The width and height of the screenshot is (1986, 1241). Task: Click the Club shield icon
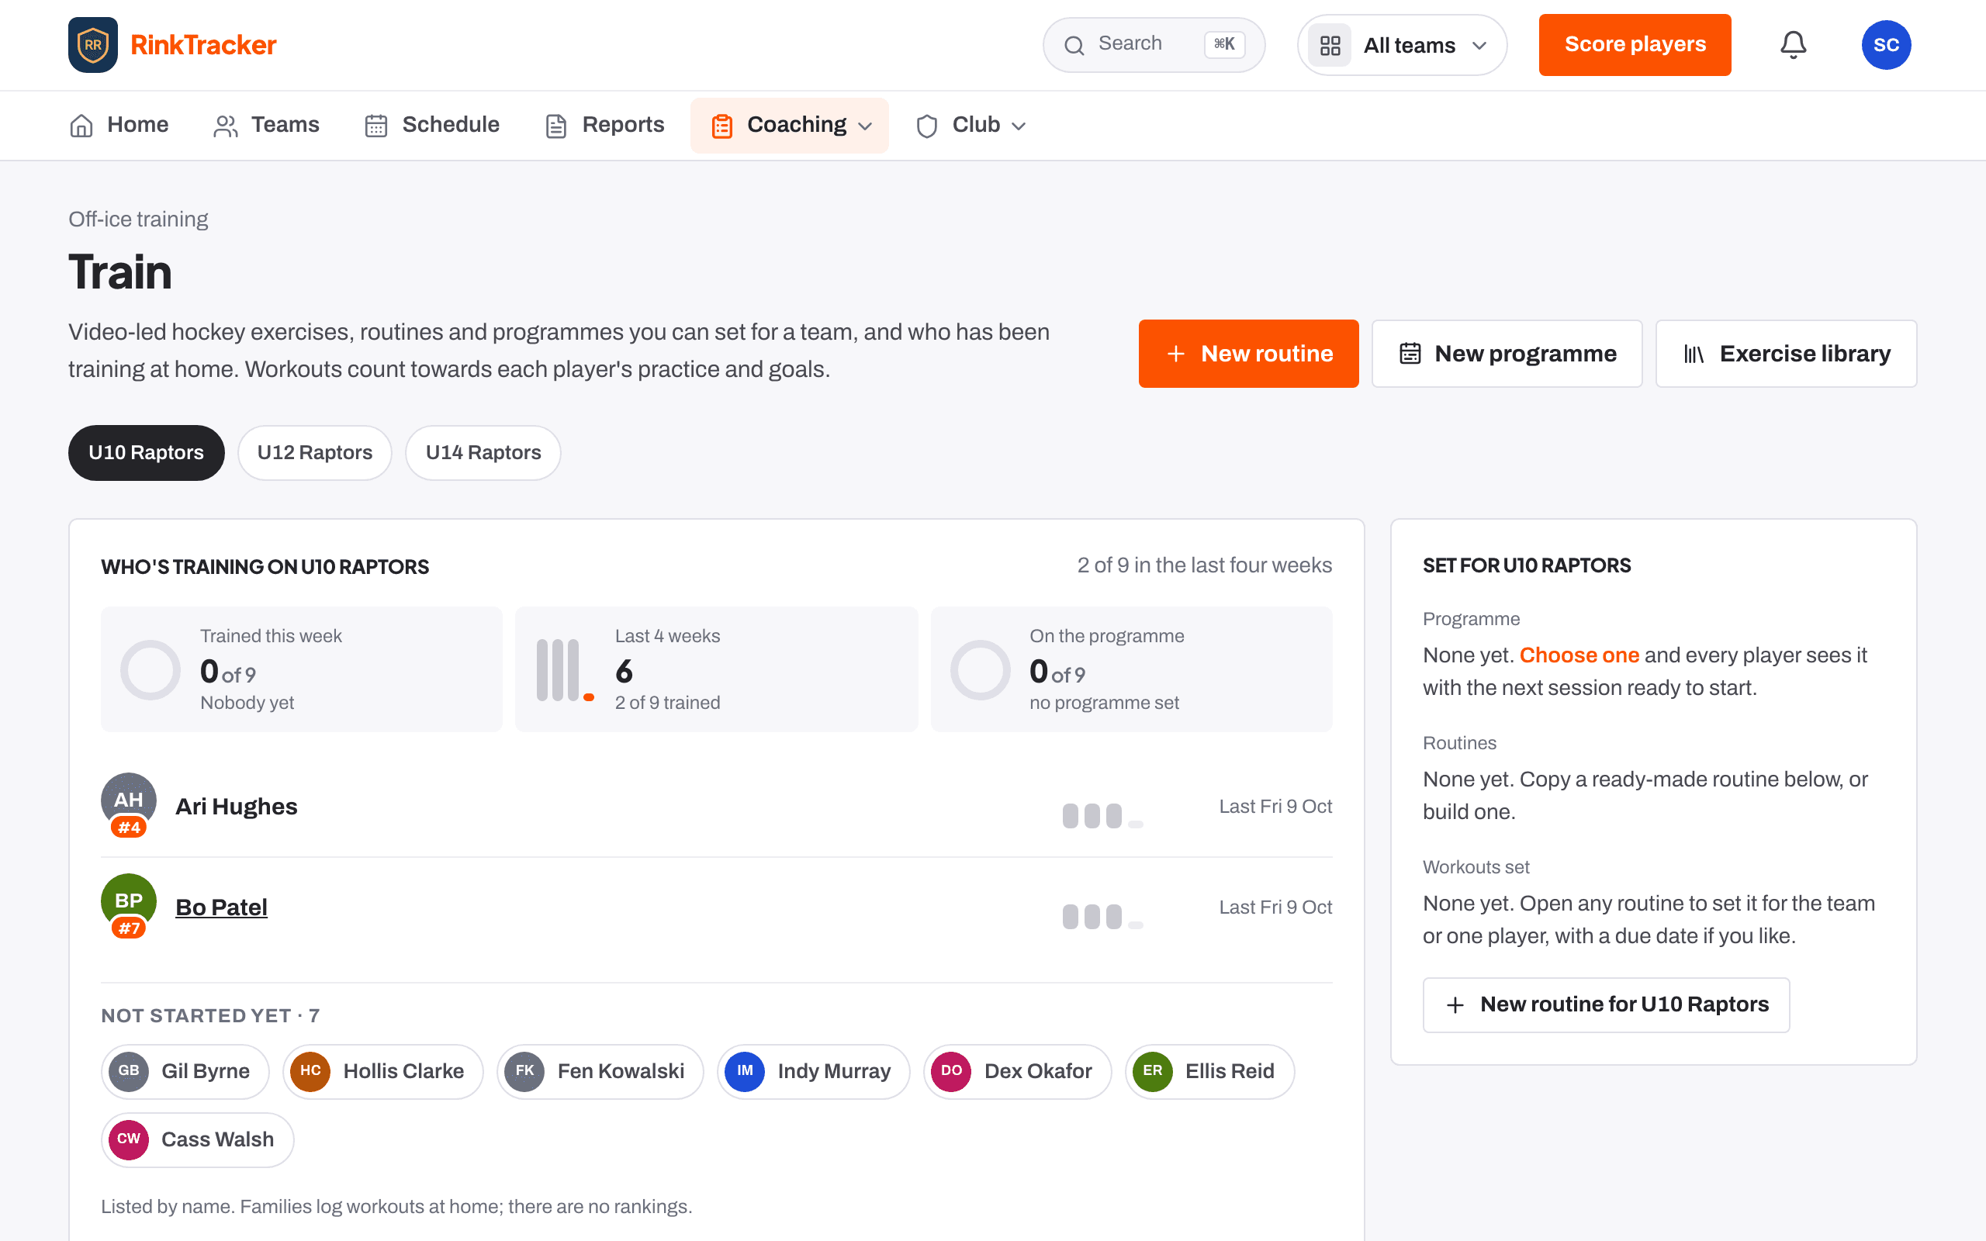(927, 126)
